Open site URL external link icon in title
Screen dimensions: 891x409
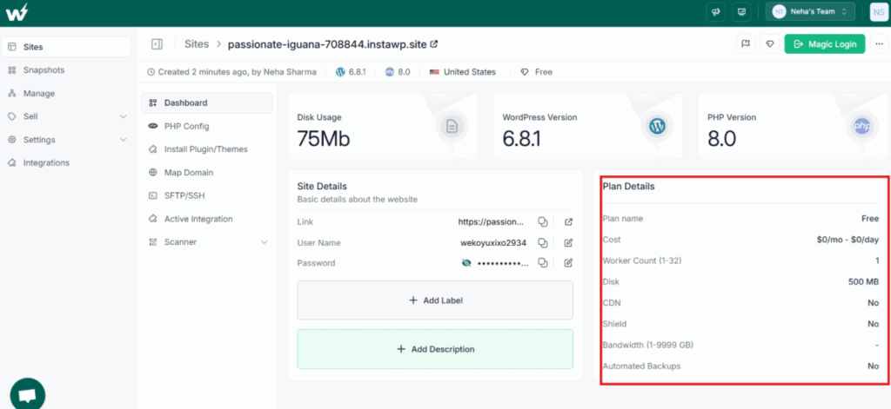[434, 43]
